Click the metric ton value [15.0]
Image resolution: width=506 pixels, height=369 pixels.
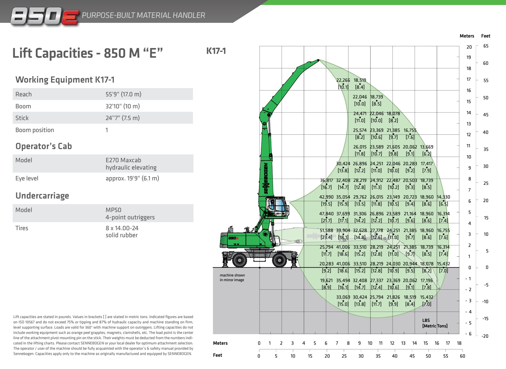coord(343,304)
